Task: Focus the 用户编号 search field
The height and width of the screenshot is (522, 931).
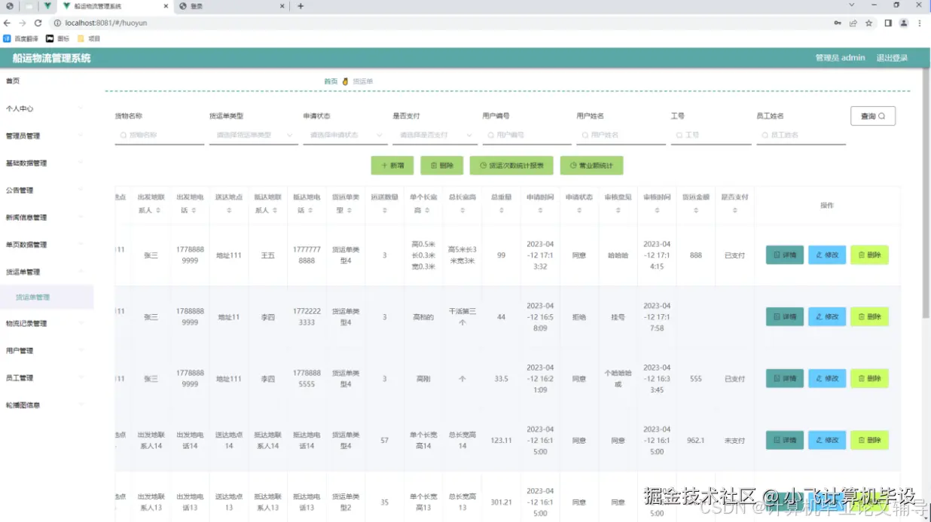Action: [x=527, y=135]
